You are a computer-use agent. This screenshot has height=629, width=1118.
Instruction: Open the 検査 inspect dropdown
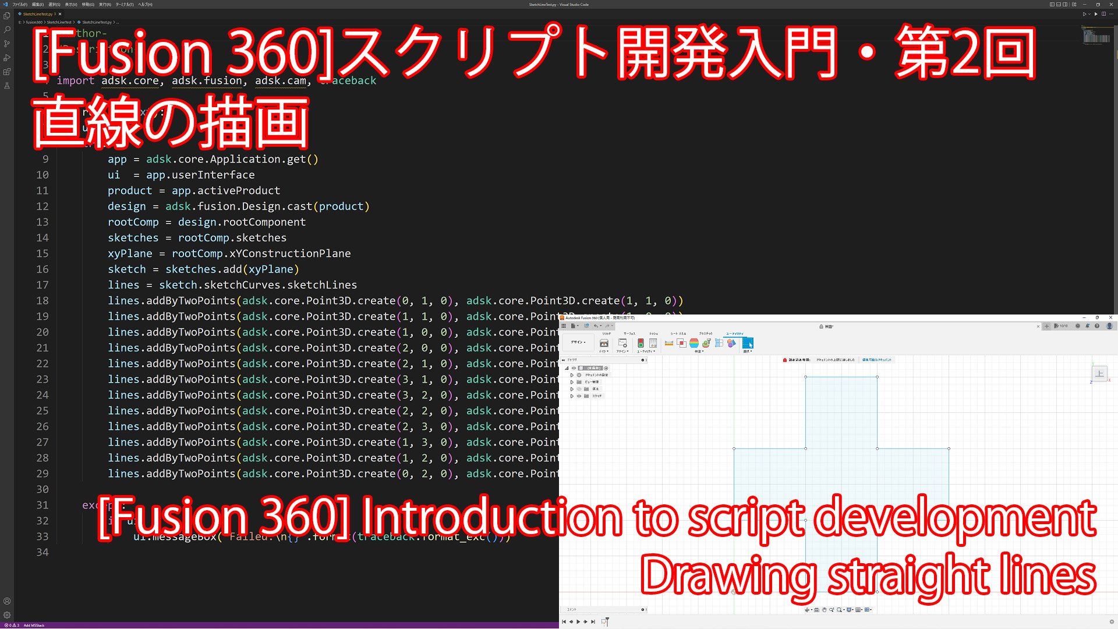(699, 351)
